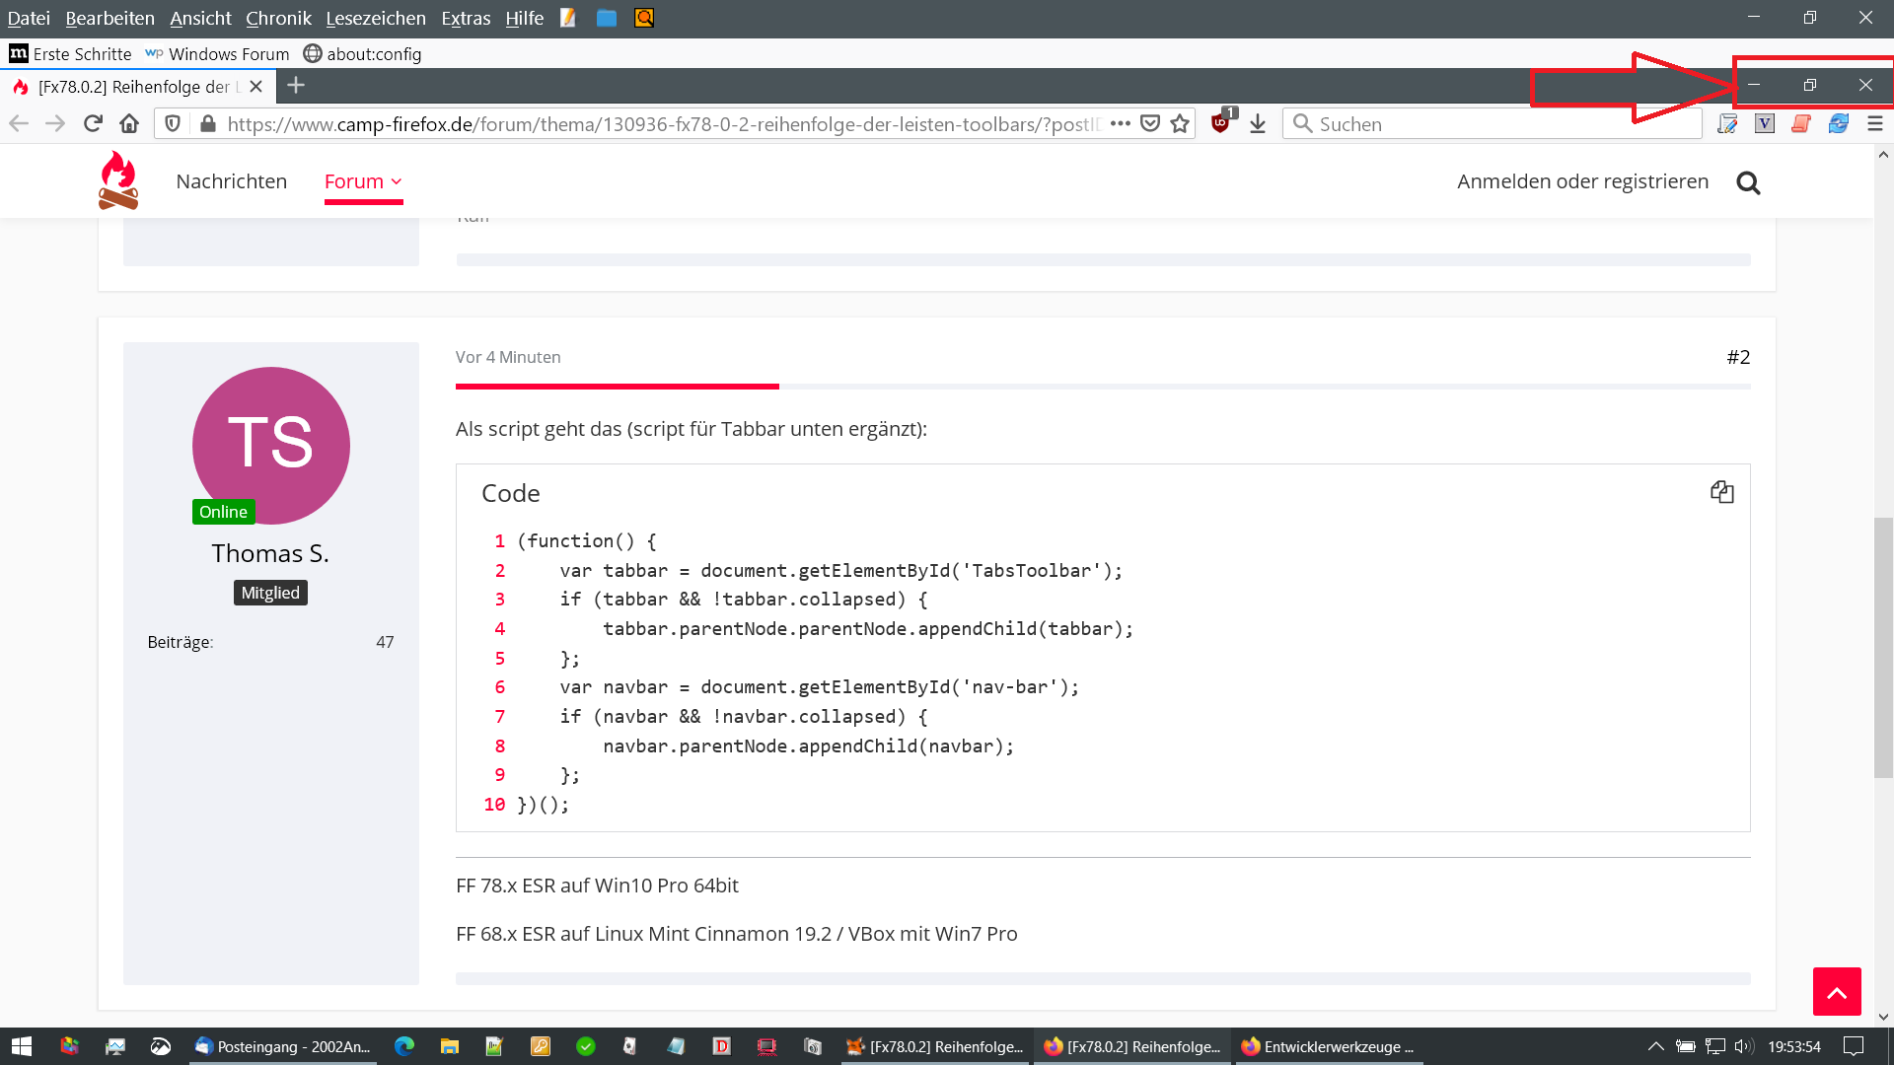
Task: Click the uBlock Origin extension icon
Action: coord(1221,123)
